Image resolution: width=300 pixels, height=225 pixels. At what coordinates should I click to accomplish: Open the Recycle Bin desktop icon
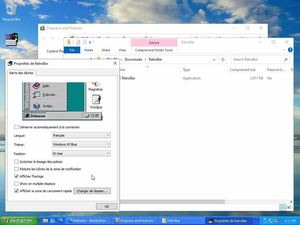[x=11, y=12]
